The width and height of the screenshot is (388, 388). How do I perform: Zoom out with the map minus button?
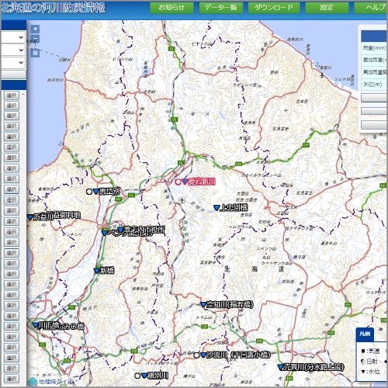click(36, 40)
